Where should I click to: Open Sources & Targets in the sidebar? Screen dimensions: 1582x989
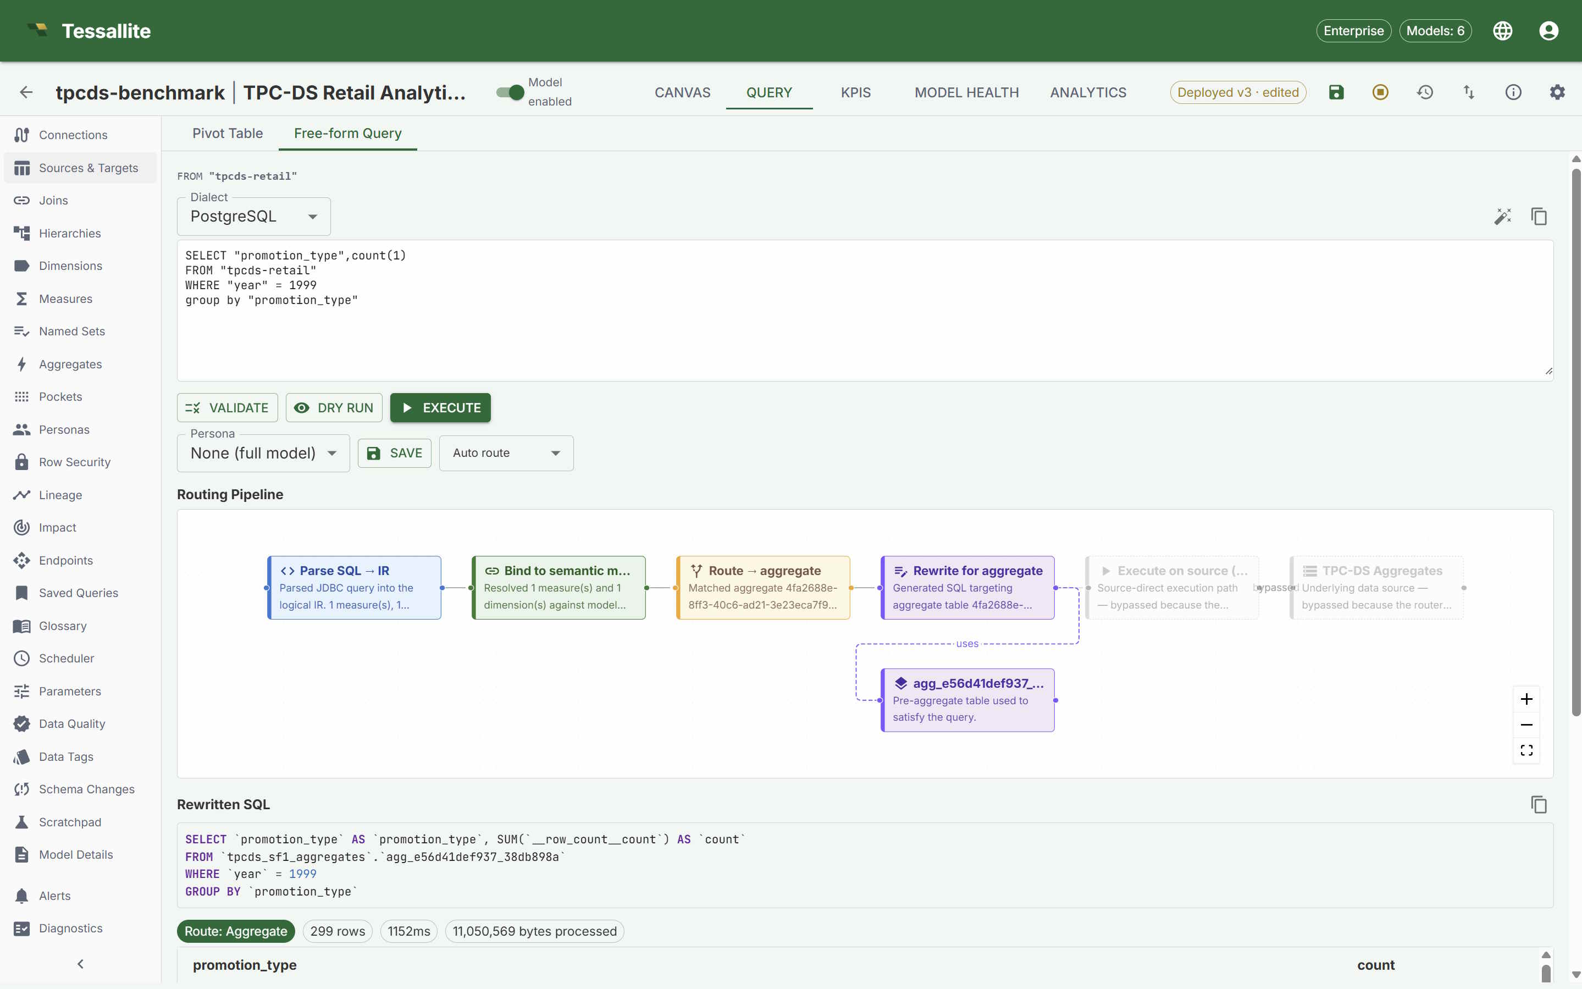[x=80, y=168]
